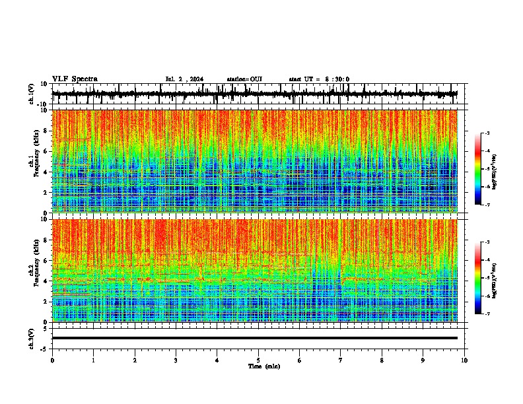Viewport: 523px width, 404px height.
Task: Click the "Time (min)" axis label
Action: [264, 366]
